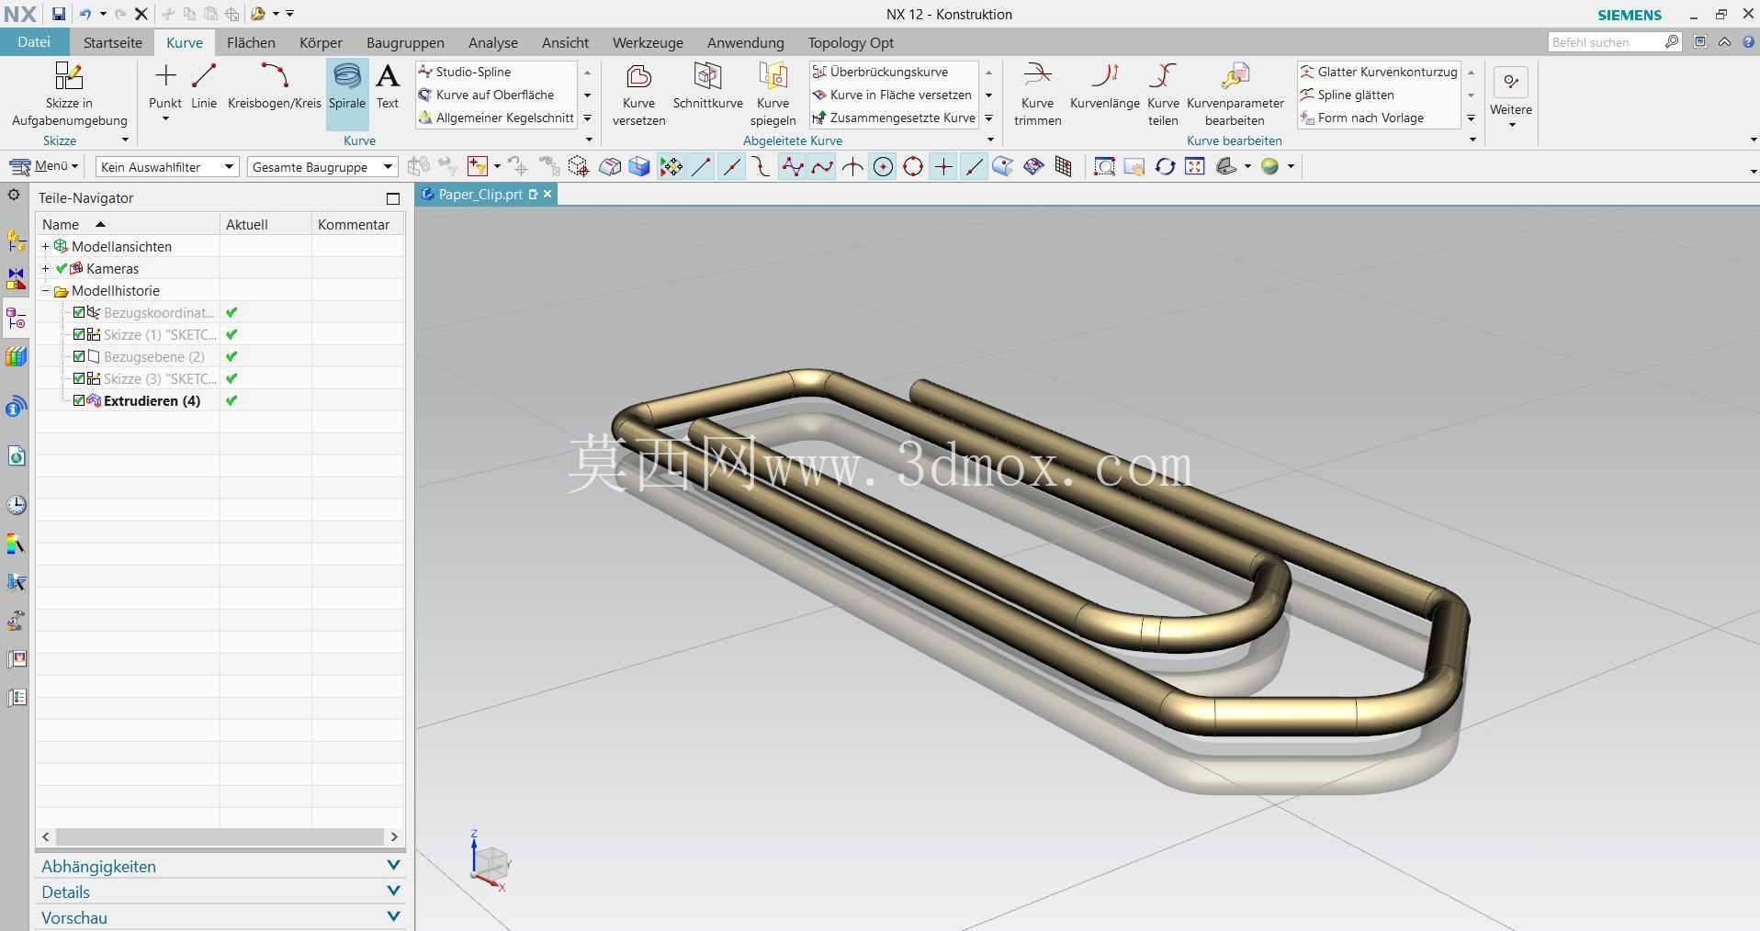1760x931 pixels.
Task: Open the Datei menu
Action: pos(34,42)
